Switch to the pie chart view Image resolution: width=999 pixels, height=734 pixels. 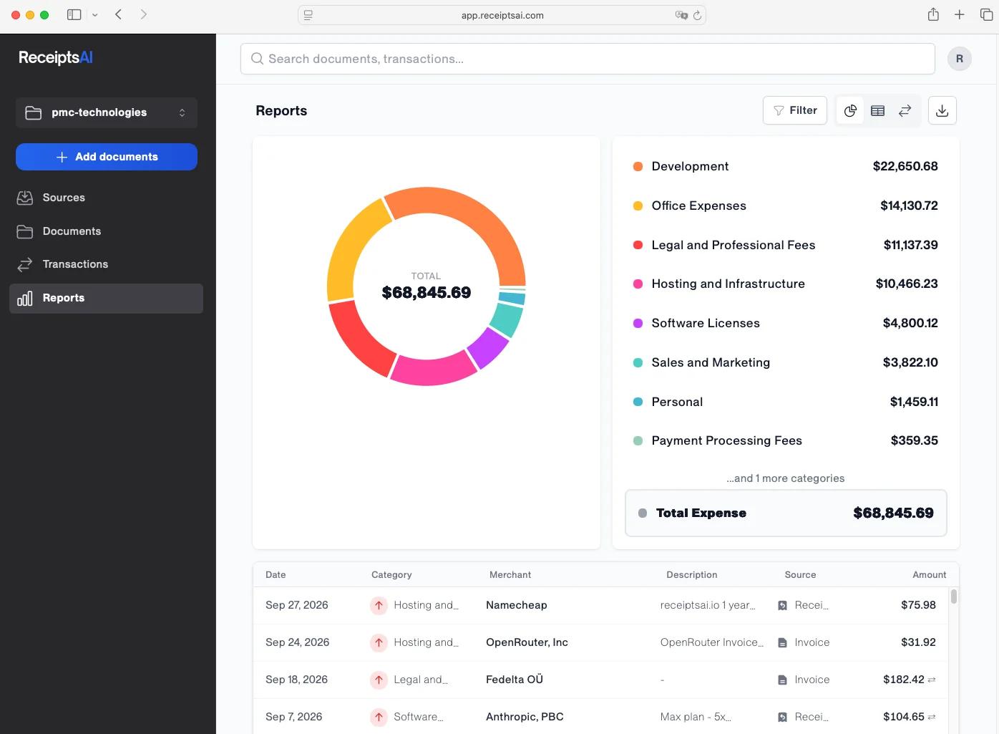pyautogui.click(x=850, y=110)
